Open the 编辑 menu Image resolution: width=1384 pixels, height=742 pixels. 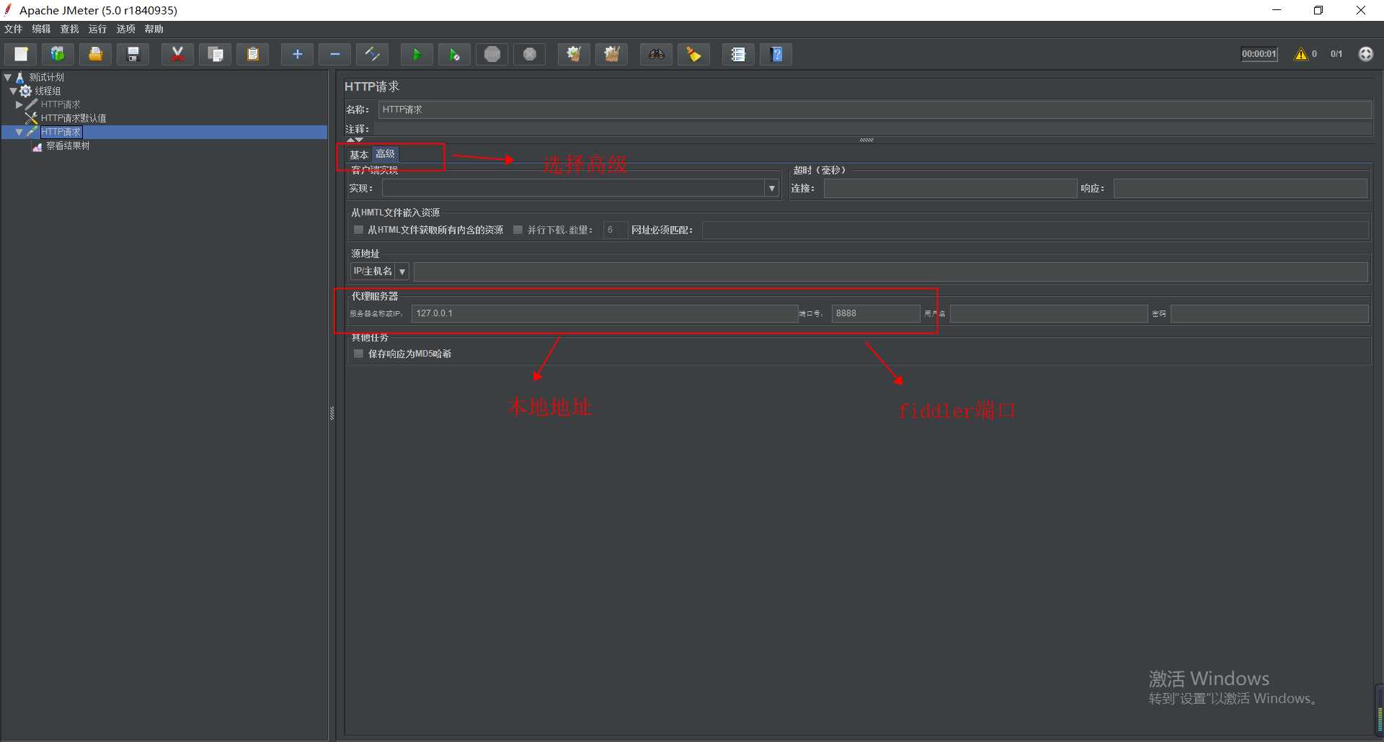click(x=41, y=29)
